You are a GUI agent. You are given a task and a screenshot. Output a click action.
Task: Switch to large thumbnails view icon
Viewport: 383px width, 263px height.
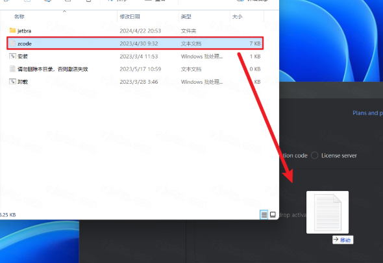(273, 215)
